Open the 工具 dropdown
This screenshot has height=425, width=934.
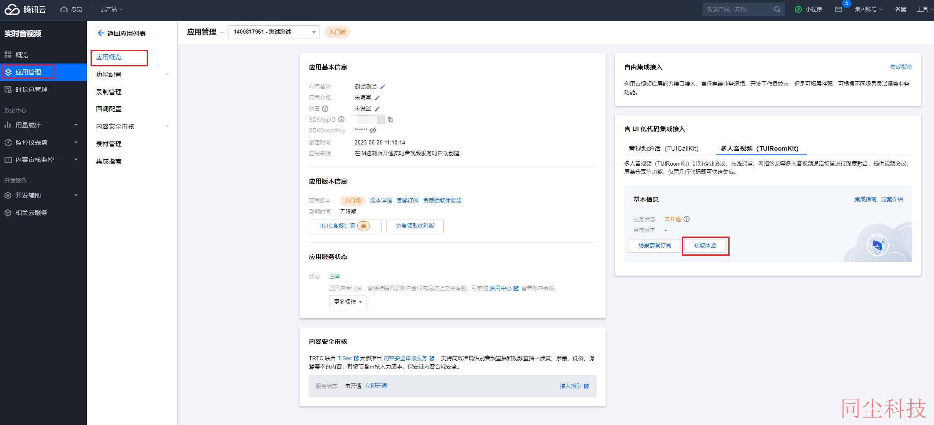point(924,9)
